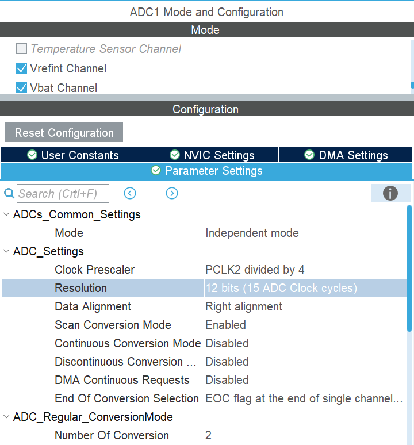Click the green check icon on NVIC Settings

coord(174,155)
